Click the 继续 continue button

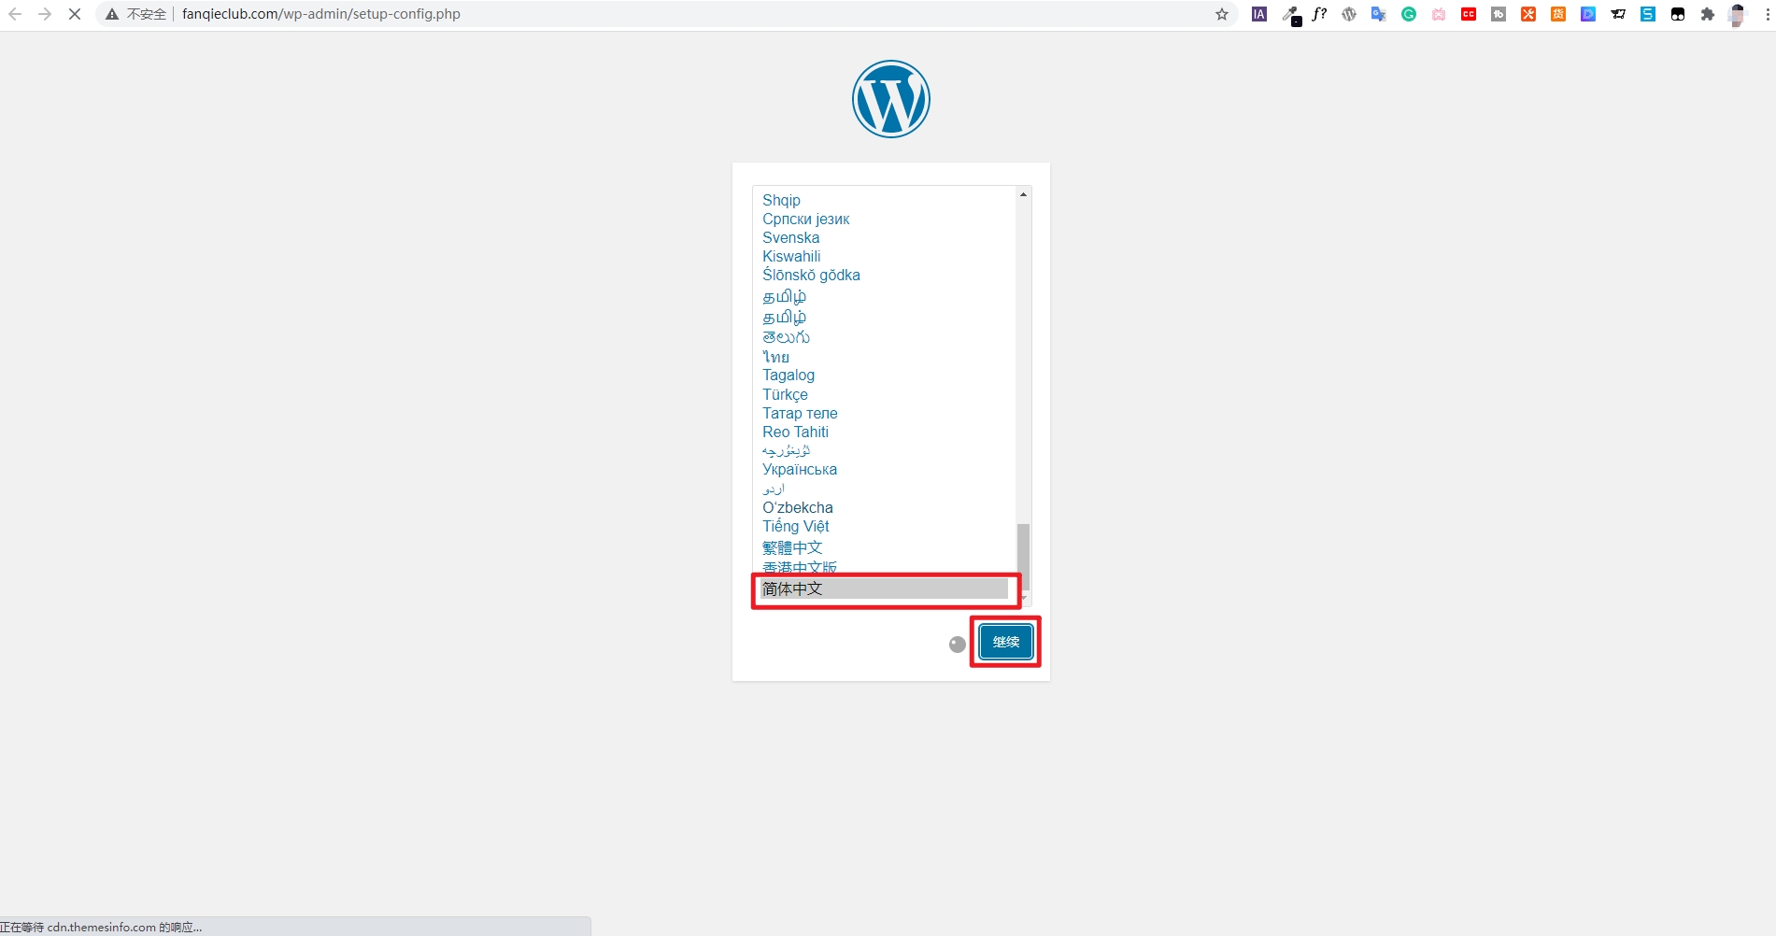point(1006,642)
